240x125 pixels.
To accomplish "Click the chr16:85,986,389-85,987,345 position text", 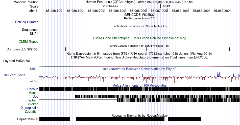I will pyautogui.click(x=166, y=2).
